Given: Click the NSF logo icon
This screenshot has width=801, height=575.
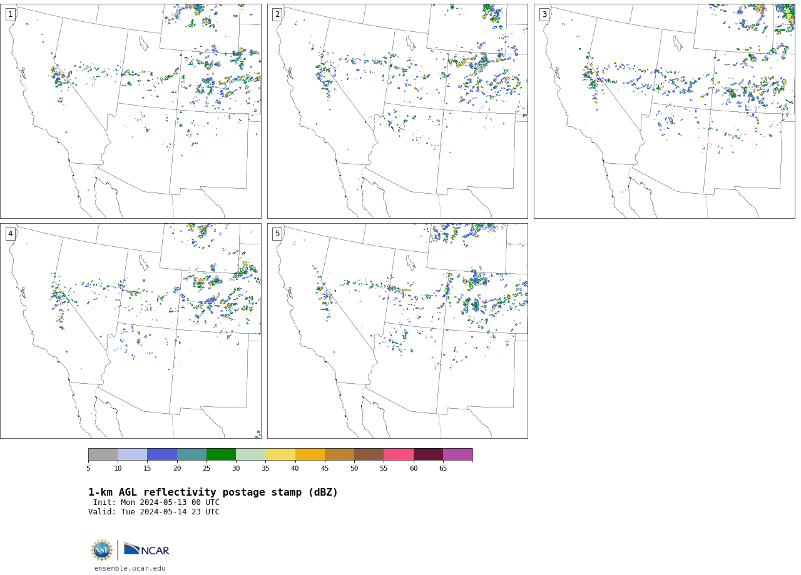Looking at the screenshot, I should pyautogui.click(x=102, y=550).
